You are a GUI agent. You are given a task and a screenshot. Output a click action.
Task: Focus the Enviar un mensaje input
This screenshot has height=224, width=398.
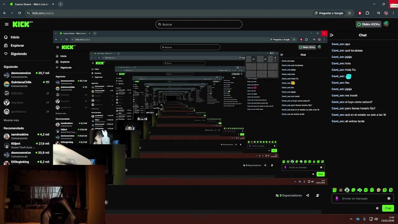click(363, 198)
